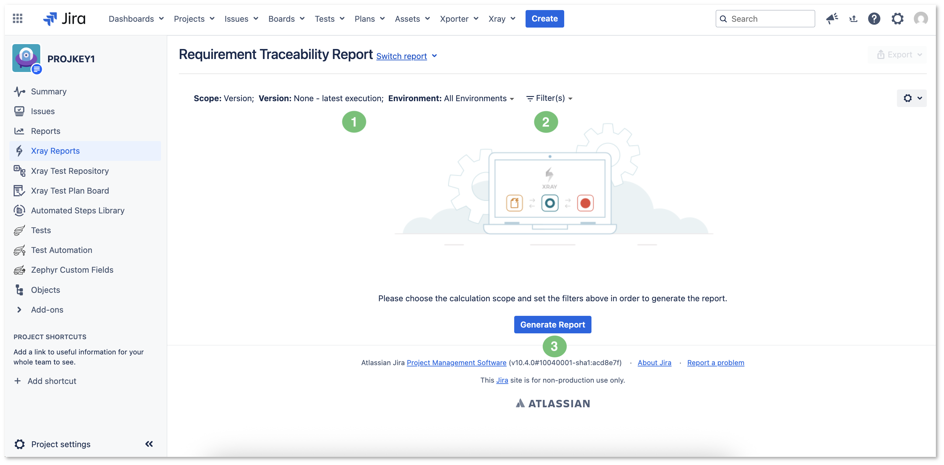Click the Automated Steps Library icon

pos(19,210)
